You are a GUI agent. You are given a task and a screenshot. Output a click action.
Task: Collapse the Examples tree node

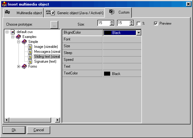coord(13,37)
